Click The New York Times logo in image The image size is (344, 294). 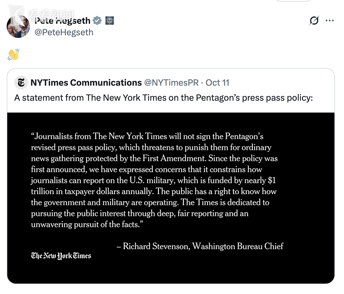61,256
